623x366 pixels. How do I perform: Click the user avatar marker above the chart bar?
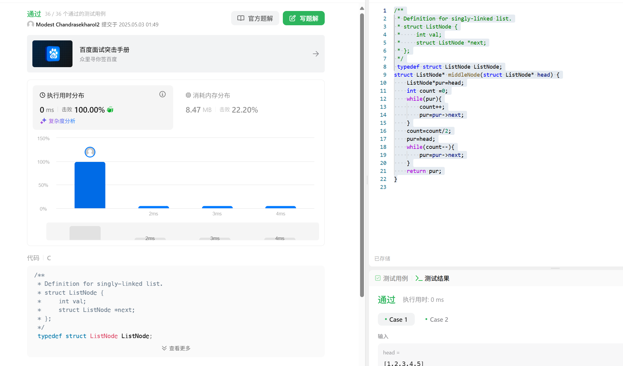(90, 152)
